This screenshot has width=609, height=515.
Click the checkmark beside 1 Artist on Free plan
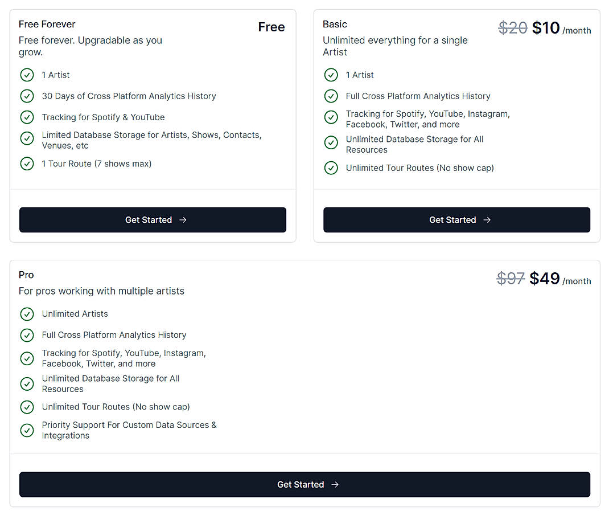27,75
